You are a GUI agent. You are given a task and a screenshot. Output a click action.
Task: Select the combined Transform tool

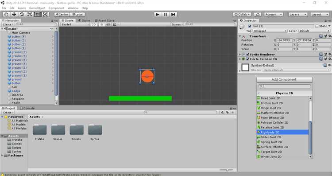tap(45, 15)
